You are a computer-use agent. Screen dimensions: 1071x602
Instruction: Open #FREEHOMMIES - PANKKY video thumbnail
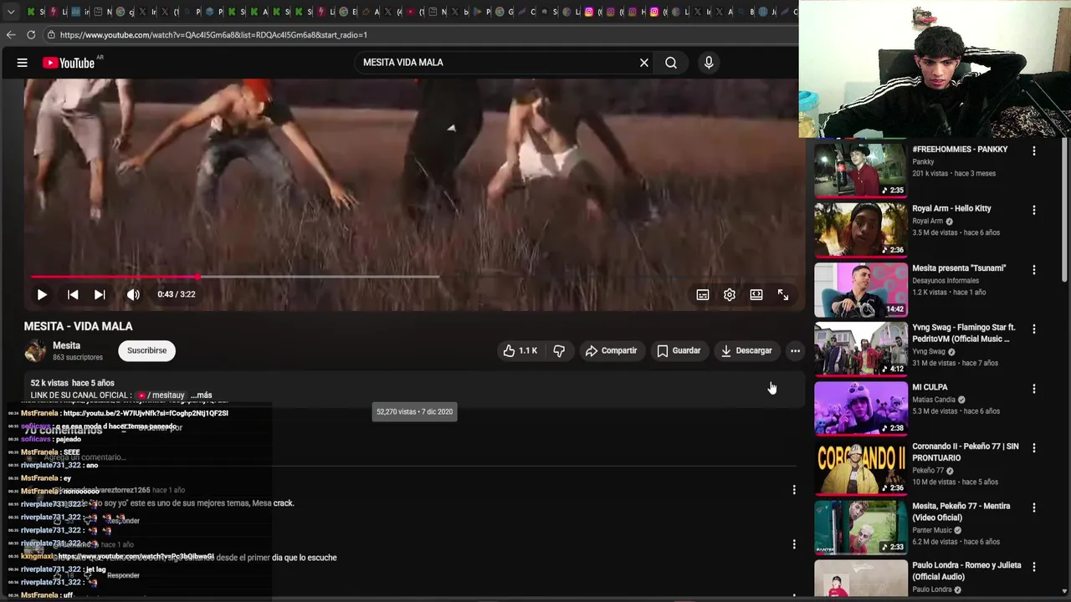[860, 171]
